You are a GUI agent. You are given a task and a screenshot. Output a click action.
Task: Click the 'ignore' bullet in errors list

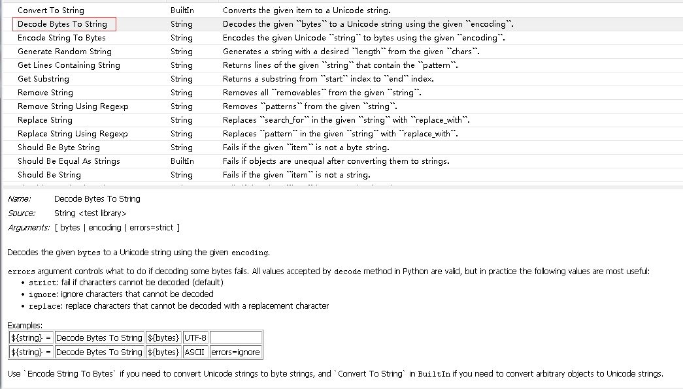click(x=121, y=294)
